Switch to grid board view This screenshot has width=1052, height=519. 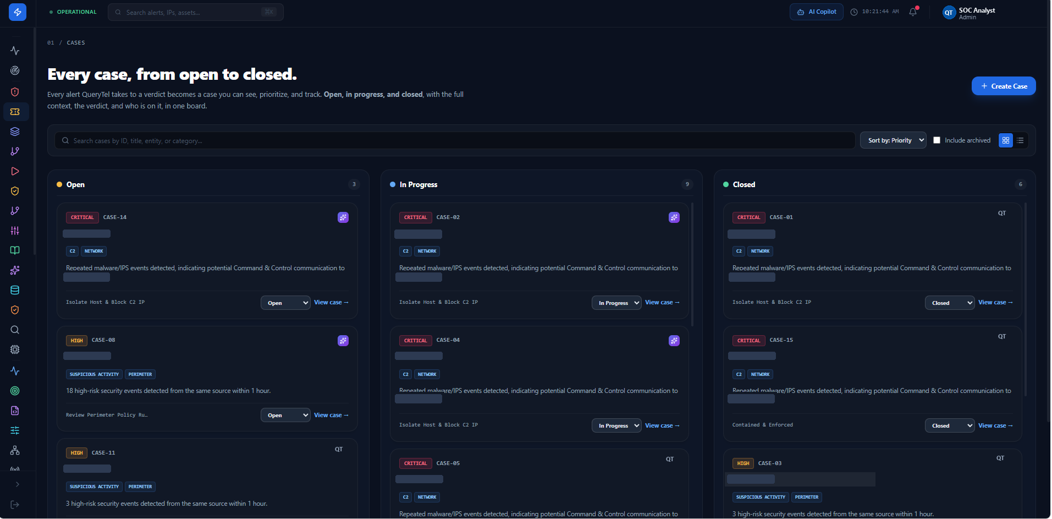point(1006,140)
